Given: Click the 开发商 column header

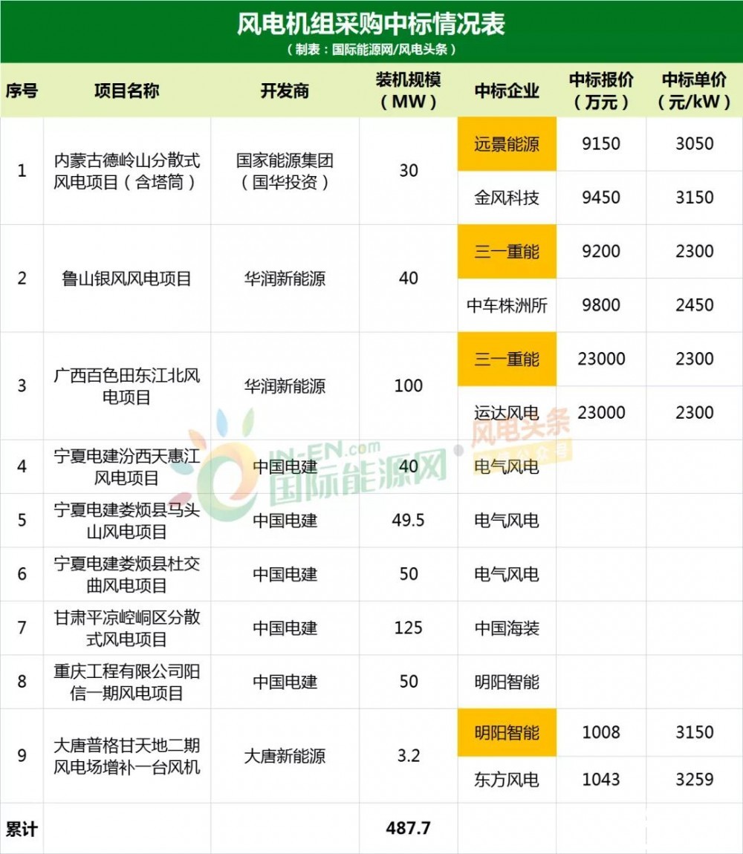Looking at the screenshot, I should (285, 91).
